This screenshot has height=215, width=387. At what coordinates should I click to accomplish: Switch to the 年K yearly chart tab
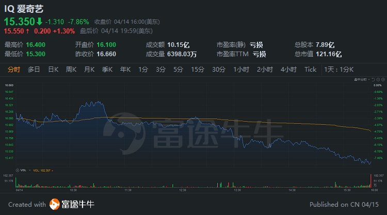pyautogui.click(x=125, y=70)
